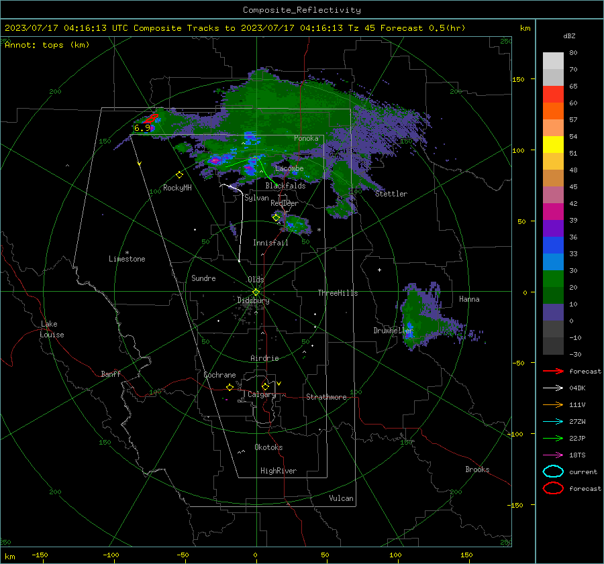
Task: Click the 'Okotoks' town label
Action: 268,447
